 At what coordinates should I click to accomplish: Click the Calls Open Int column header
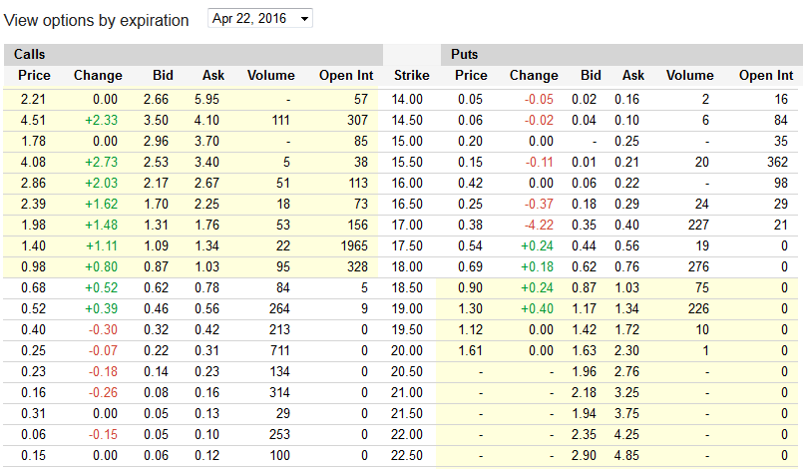[346, 76]
